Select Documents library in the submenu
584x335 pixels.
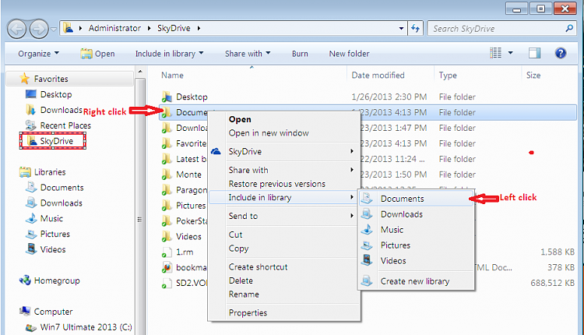coord(417,199)
